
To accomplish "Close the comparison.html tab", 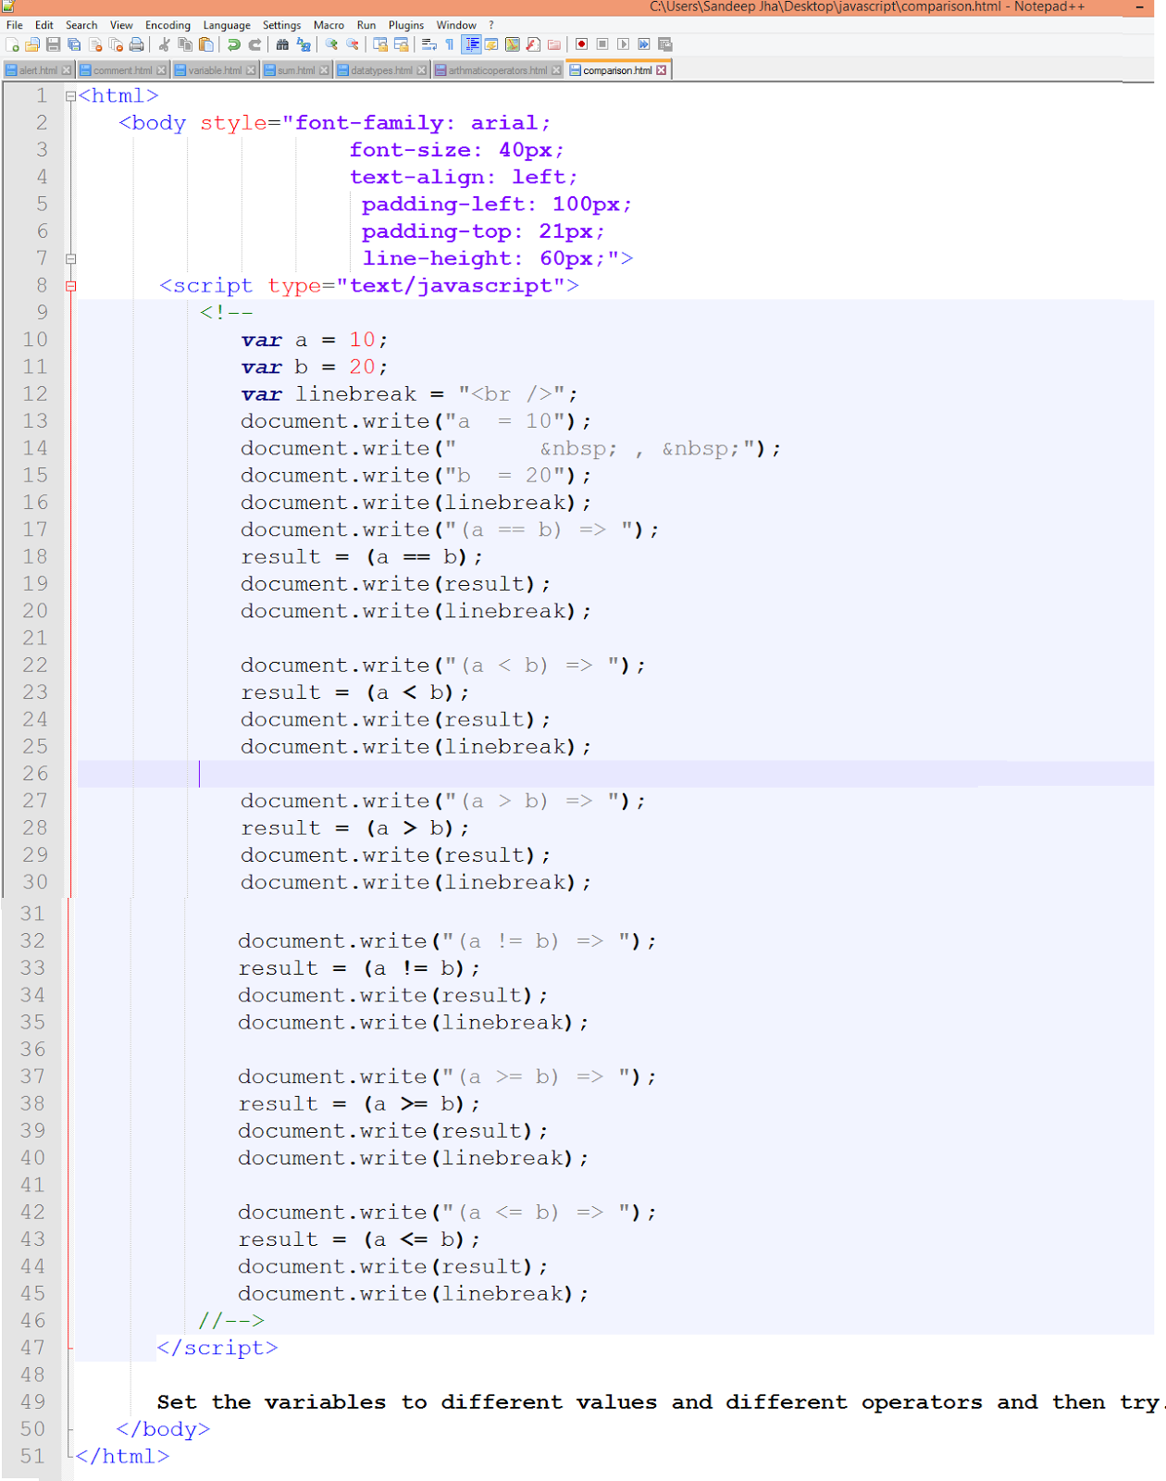I will [661, 70].
